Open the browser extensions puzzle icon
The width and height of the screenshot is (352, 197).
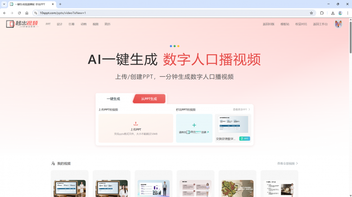(x=322, y=13)
